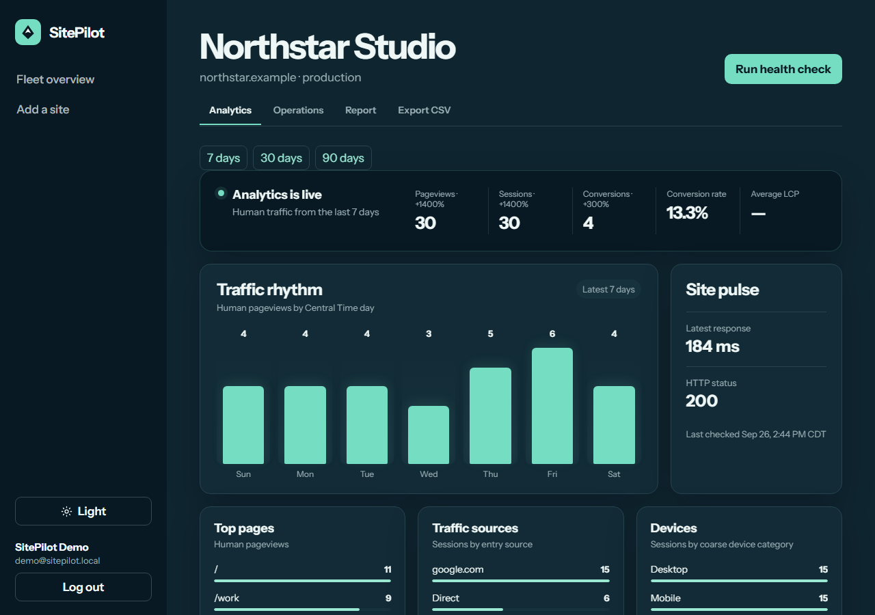Click Last checked Sep 26 timestamp
The width and height of the screenshot is (875, 615).
[x=756, y=435]
